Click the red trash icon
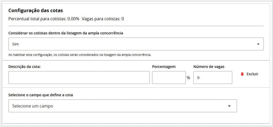273x127 pixels. [242, 74]
